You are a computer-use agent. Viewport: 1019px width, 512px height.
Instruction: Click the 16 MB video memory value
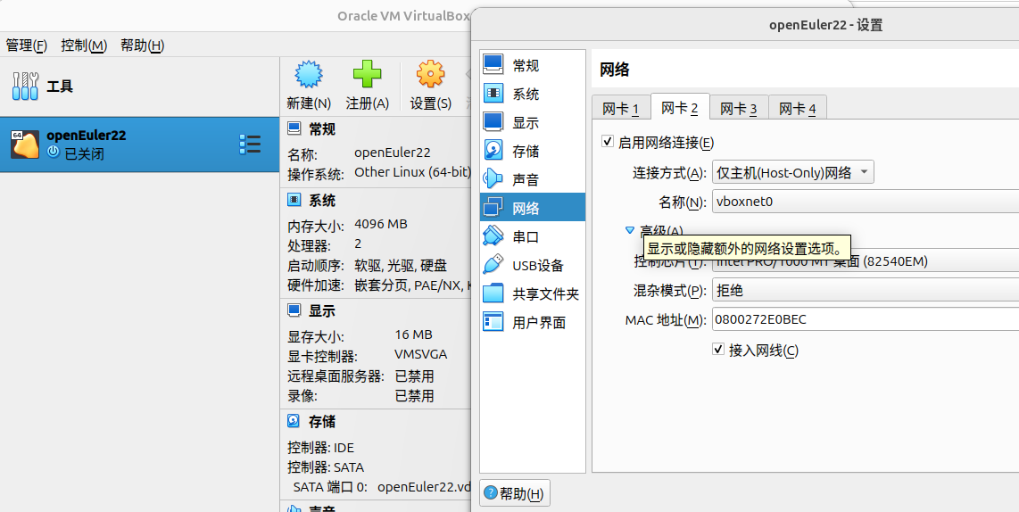coord(413,334)
